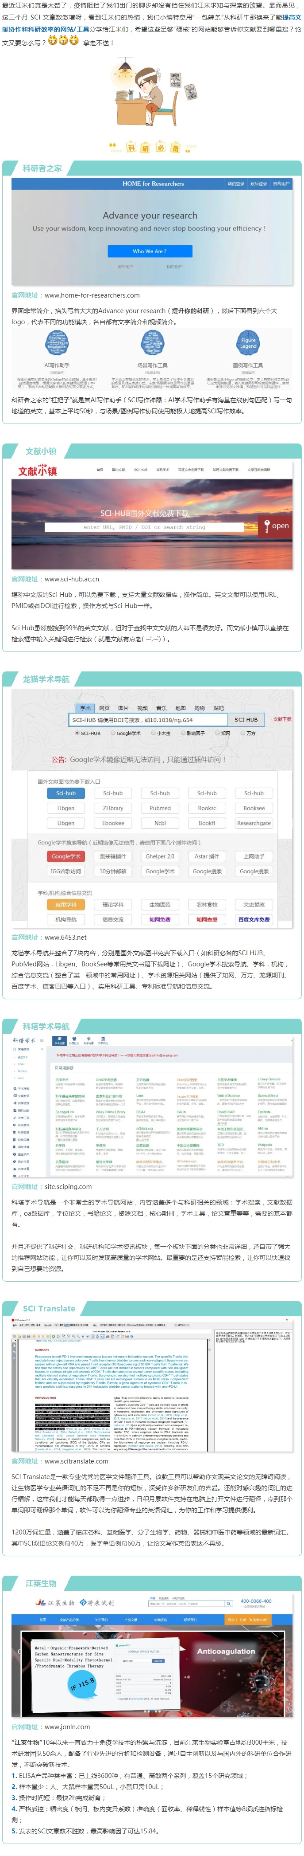Click the 上网助手 button
The image size is (304, 1856).
(x=254, y=856)
